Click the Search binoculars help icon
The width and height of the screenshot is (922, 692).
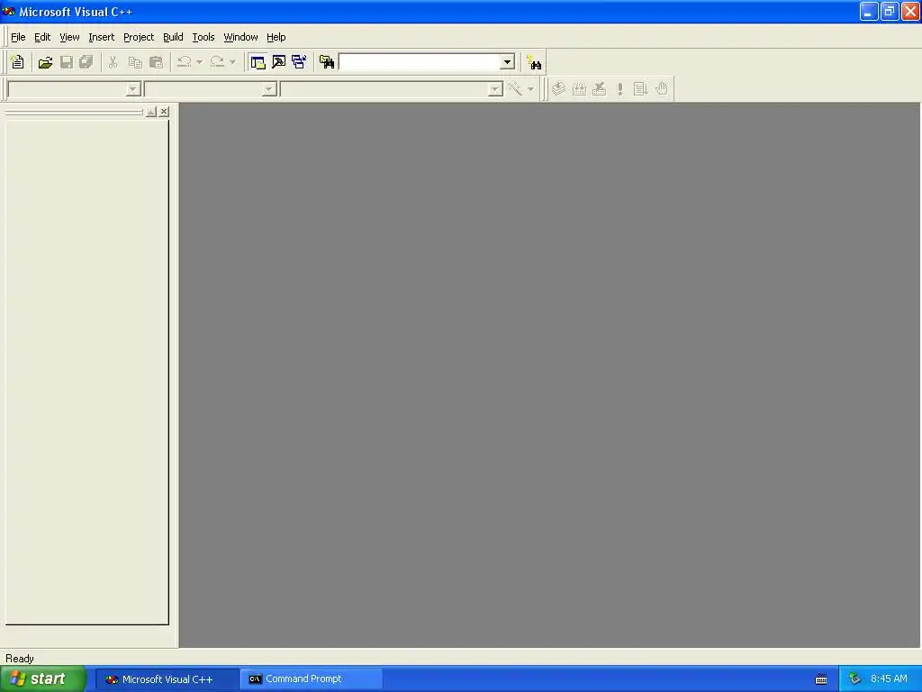coord(534,62)
